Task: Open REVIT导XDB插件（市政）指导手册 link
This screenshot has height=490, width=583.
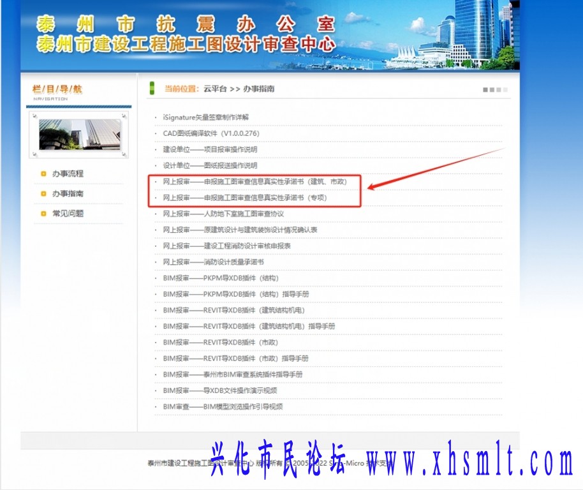Action: click(x=236, y=359)
